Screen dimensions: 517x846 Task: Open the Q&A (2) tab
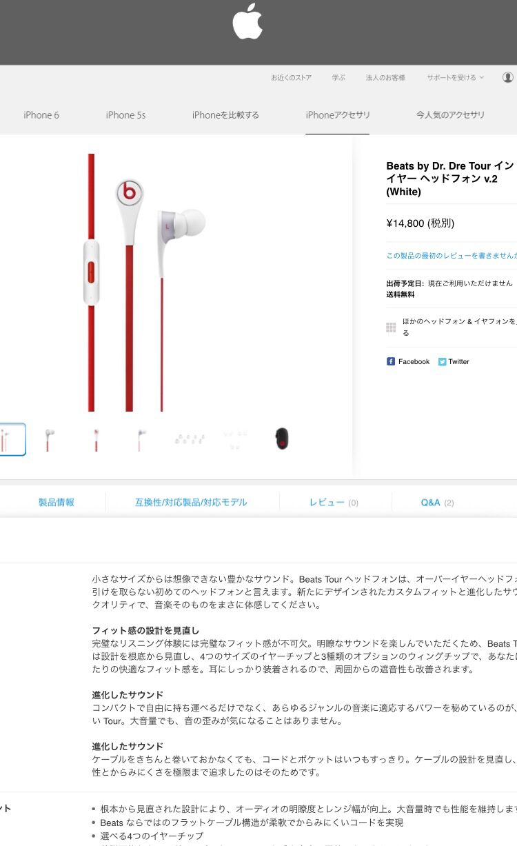tap(438, 503)
